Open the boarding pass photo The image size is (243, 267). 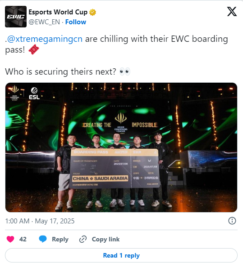pos(121,147)
